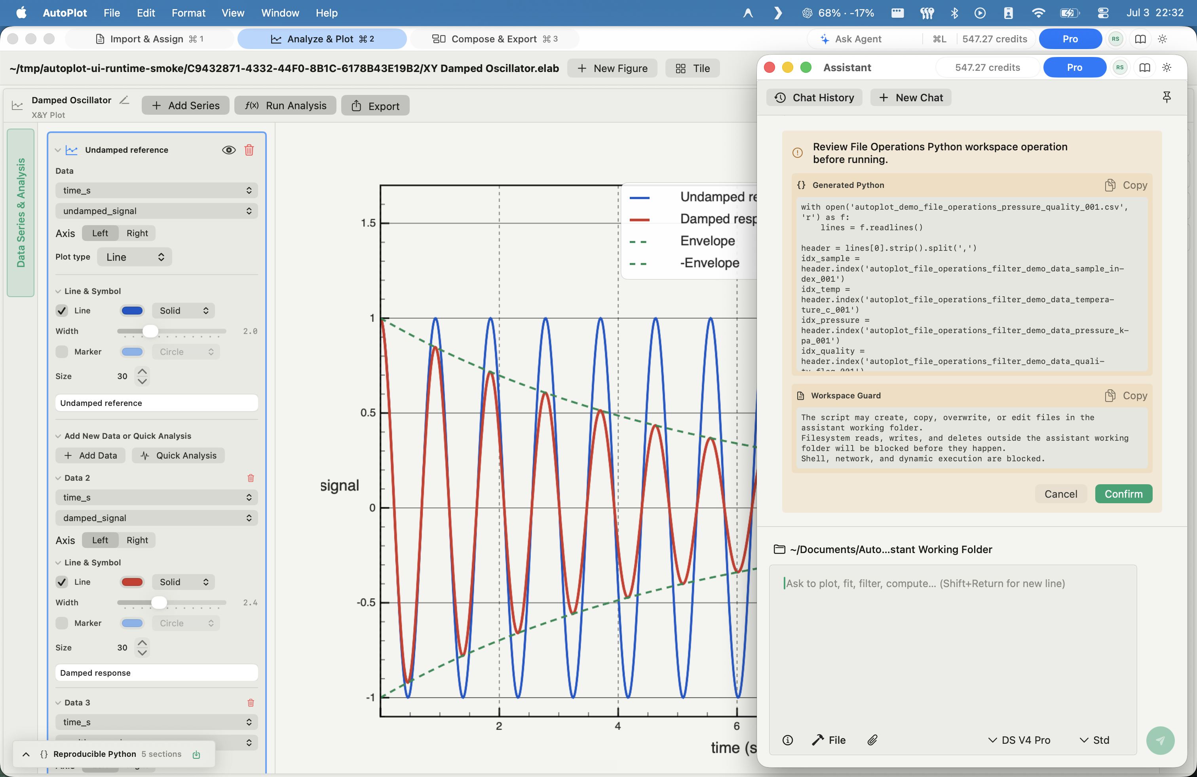Pin the Assistant panel with the pin icon
Viewport: 1197px width, 777px height.
click(1167, 97)
